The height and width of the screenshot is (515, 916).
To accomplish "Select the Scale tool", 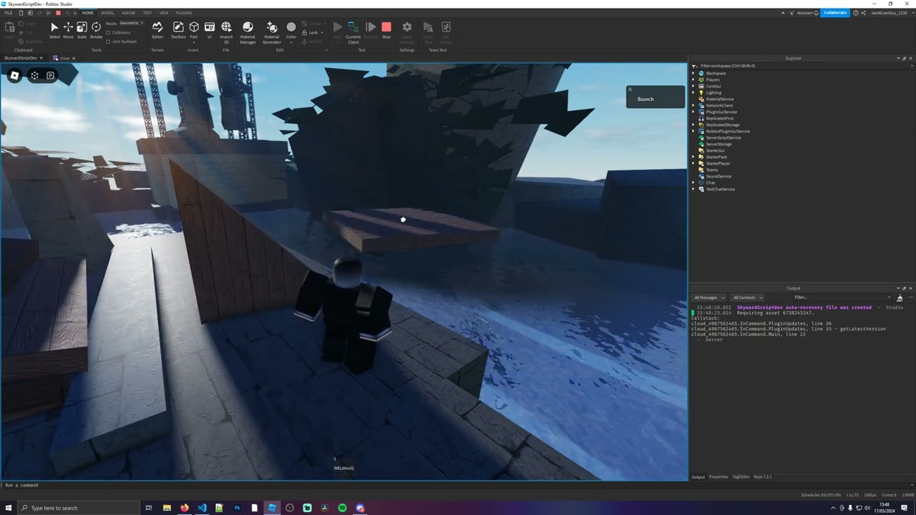I will point(82,29).
